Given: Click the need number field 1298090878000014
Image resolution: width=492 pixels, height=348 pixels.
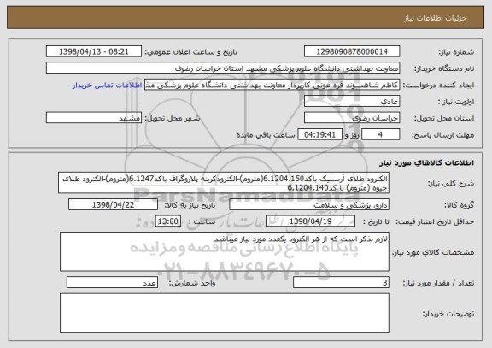Looking at the screenshot, I should pos(352,51).
